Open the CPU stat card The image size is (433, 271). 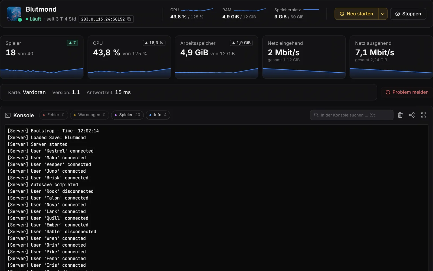click(x=129, y=57)
